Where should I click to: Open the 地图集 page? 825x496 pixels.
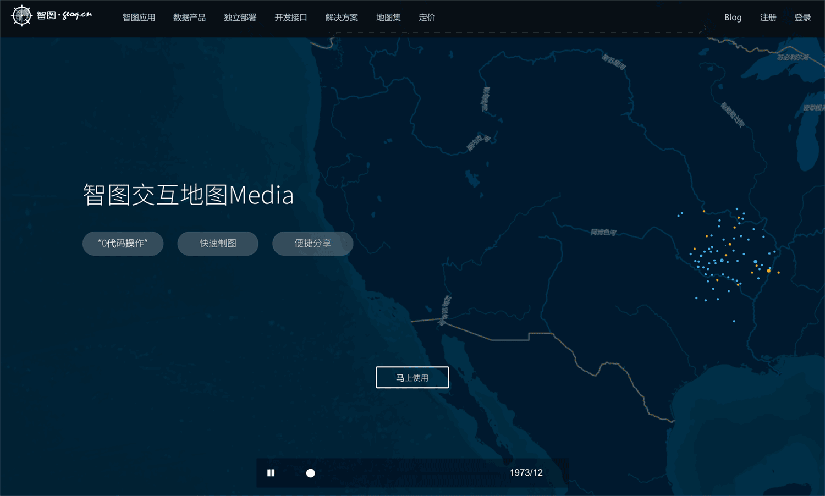388,18
